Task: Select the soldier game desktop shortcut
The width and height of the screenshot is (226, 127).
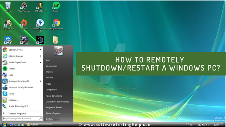Action: (x=24, y=40)
